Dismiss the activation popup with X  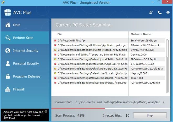[x=46, y=111]
